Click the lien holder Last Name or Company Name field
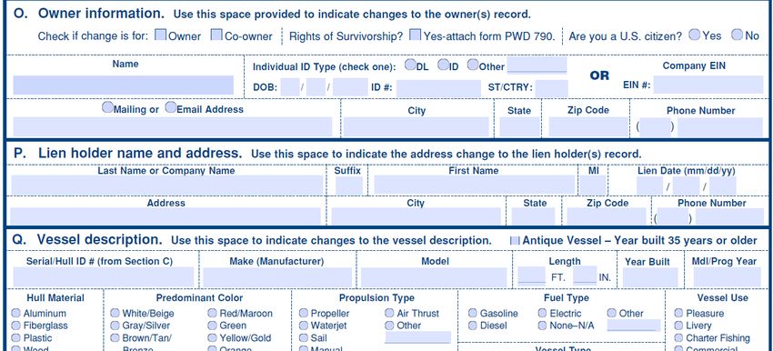The width and height of the screenshot is (773, 351). [166, 186]
